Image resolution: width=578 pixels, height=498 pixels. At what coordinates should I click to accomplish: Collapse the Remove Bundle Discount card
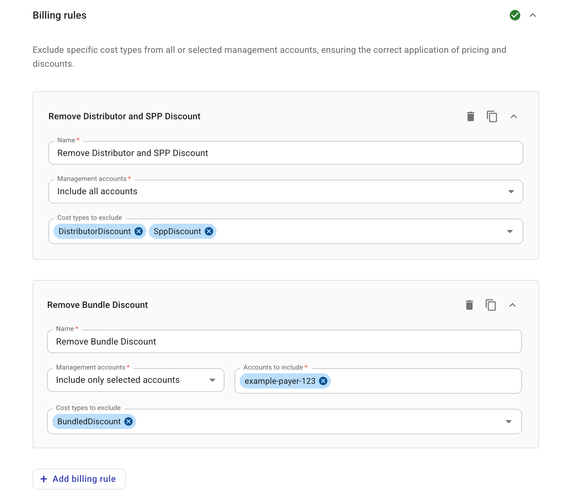point(513,305)
